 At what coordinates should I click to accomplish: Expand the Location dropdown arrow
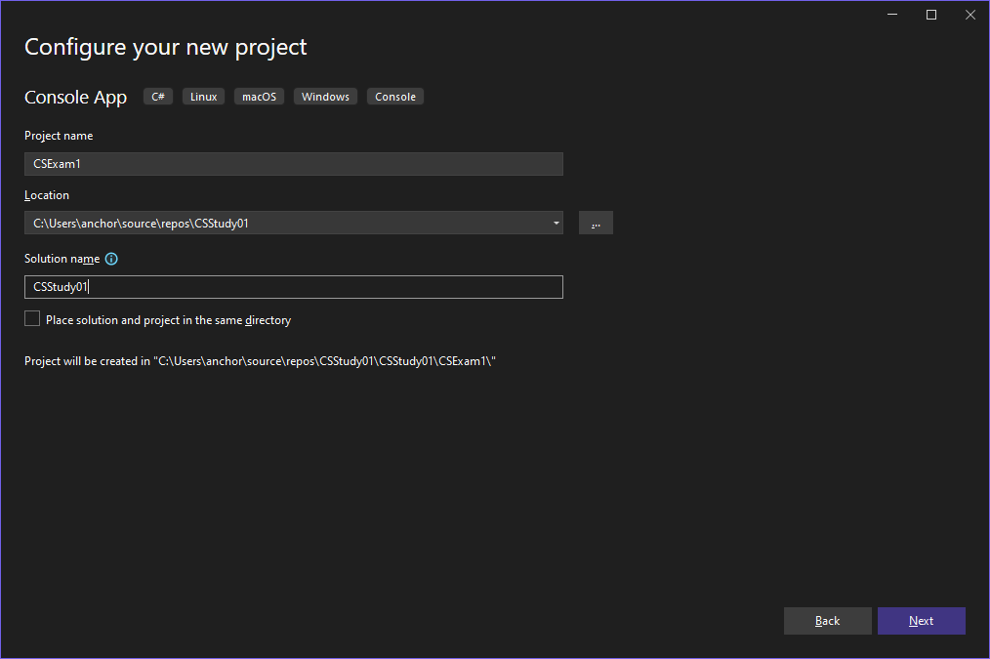click(556, 223)
